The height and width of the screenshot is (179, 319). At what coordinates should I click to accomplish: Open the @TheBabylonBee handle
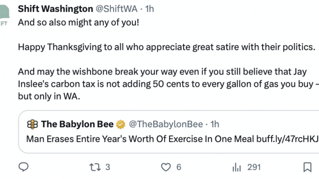pyautogui.click(x=166, y=124)
